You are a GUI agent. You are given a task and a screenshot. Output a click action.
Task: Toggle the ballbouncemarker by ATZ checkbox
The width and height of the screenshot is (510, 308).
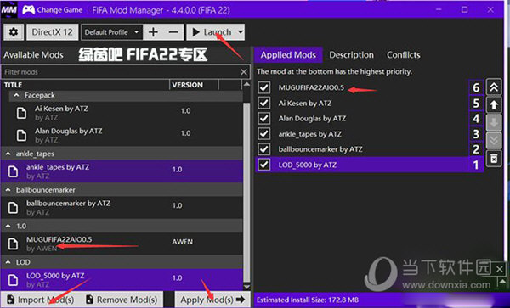point(263,149)
